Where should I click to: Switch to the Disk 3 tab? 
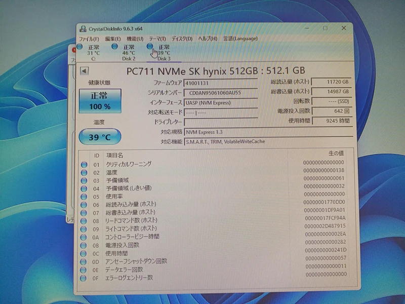164,53
